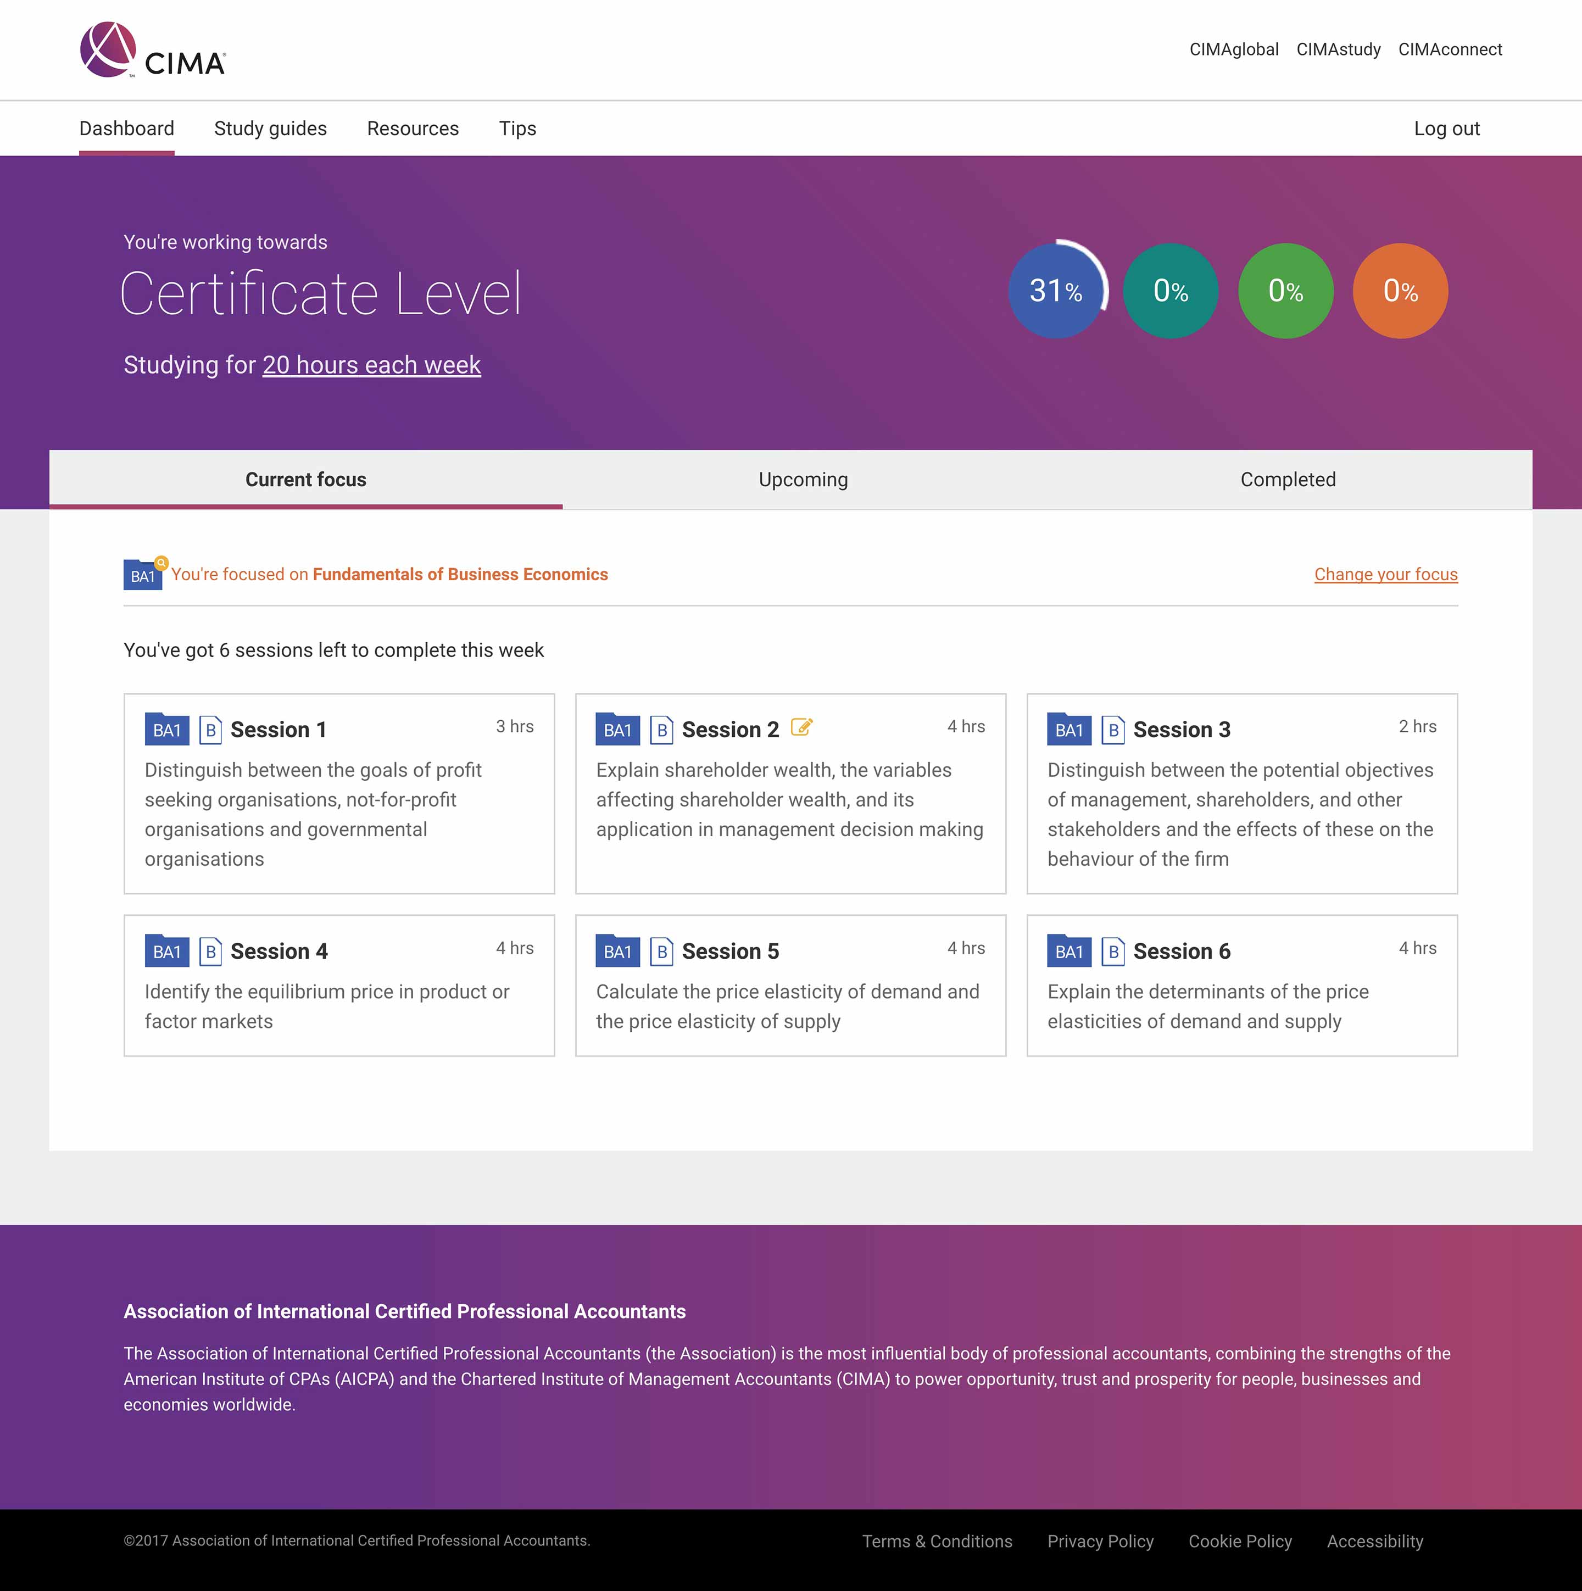Click the orange 0% progress circle
The height and width of the screenshot is (1591, 1582).
(1400, 290)
